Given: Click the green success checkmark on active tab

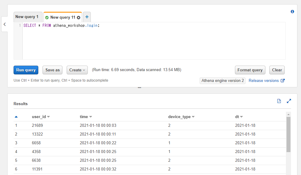Looking at the screenshot, I should pos(47,17).
